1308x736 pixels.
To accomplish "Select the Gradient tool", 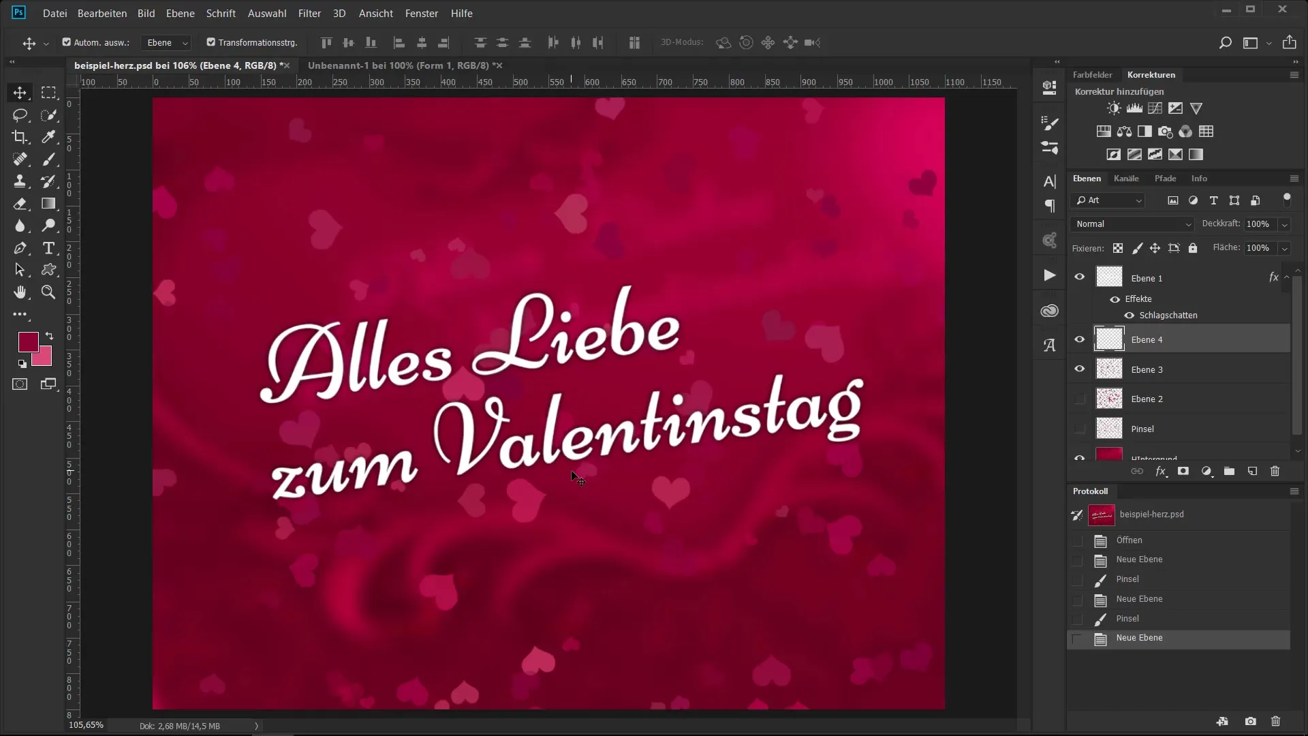I will 48,204.
